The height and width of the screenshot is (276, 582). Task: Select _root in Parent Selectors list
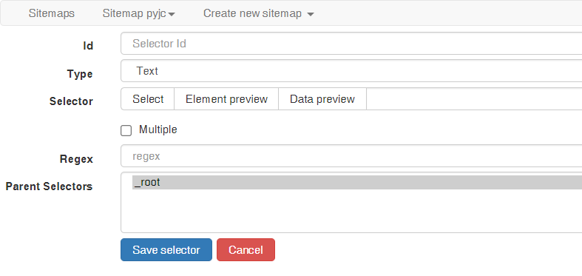pyautogui.click(x=357, y=182)
